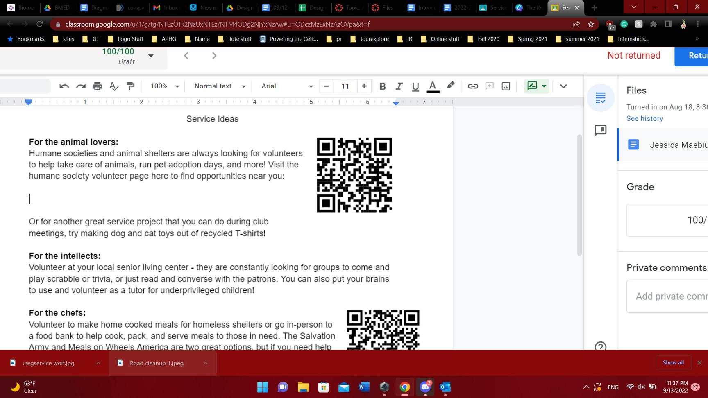This screenshot has width=708, height=398.
Task: Open the zoom 100% dropdown
Action: pyautogui.click(x=165, y=86)
